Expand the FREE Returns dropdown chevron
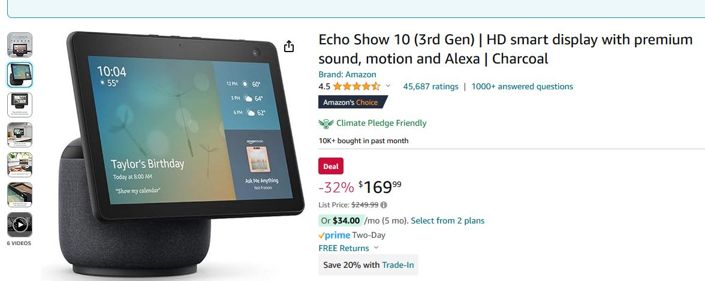 376,248
